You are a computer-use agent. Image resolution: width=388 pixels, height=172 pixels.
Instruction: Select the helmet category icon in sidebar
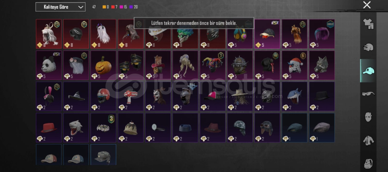pos(368,47)
